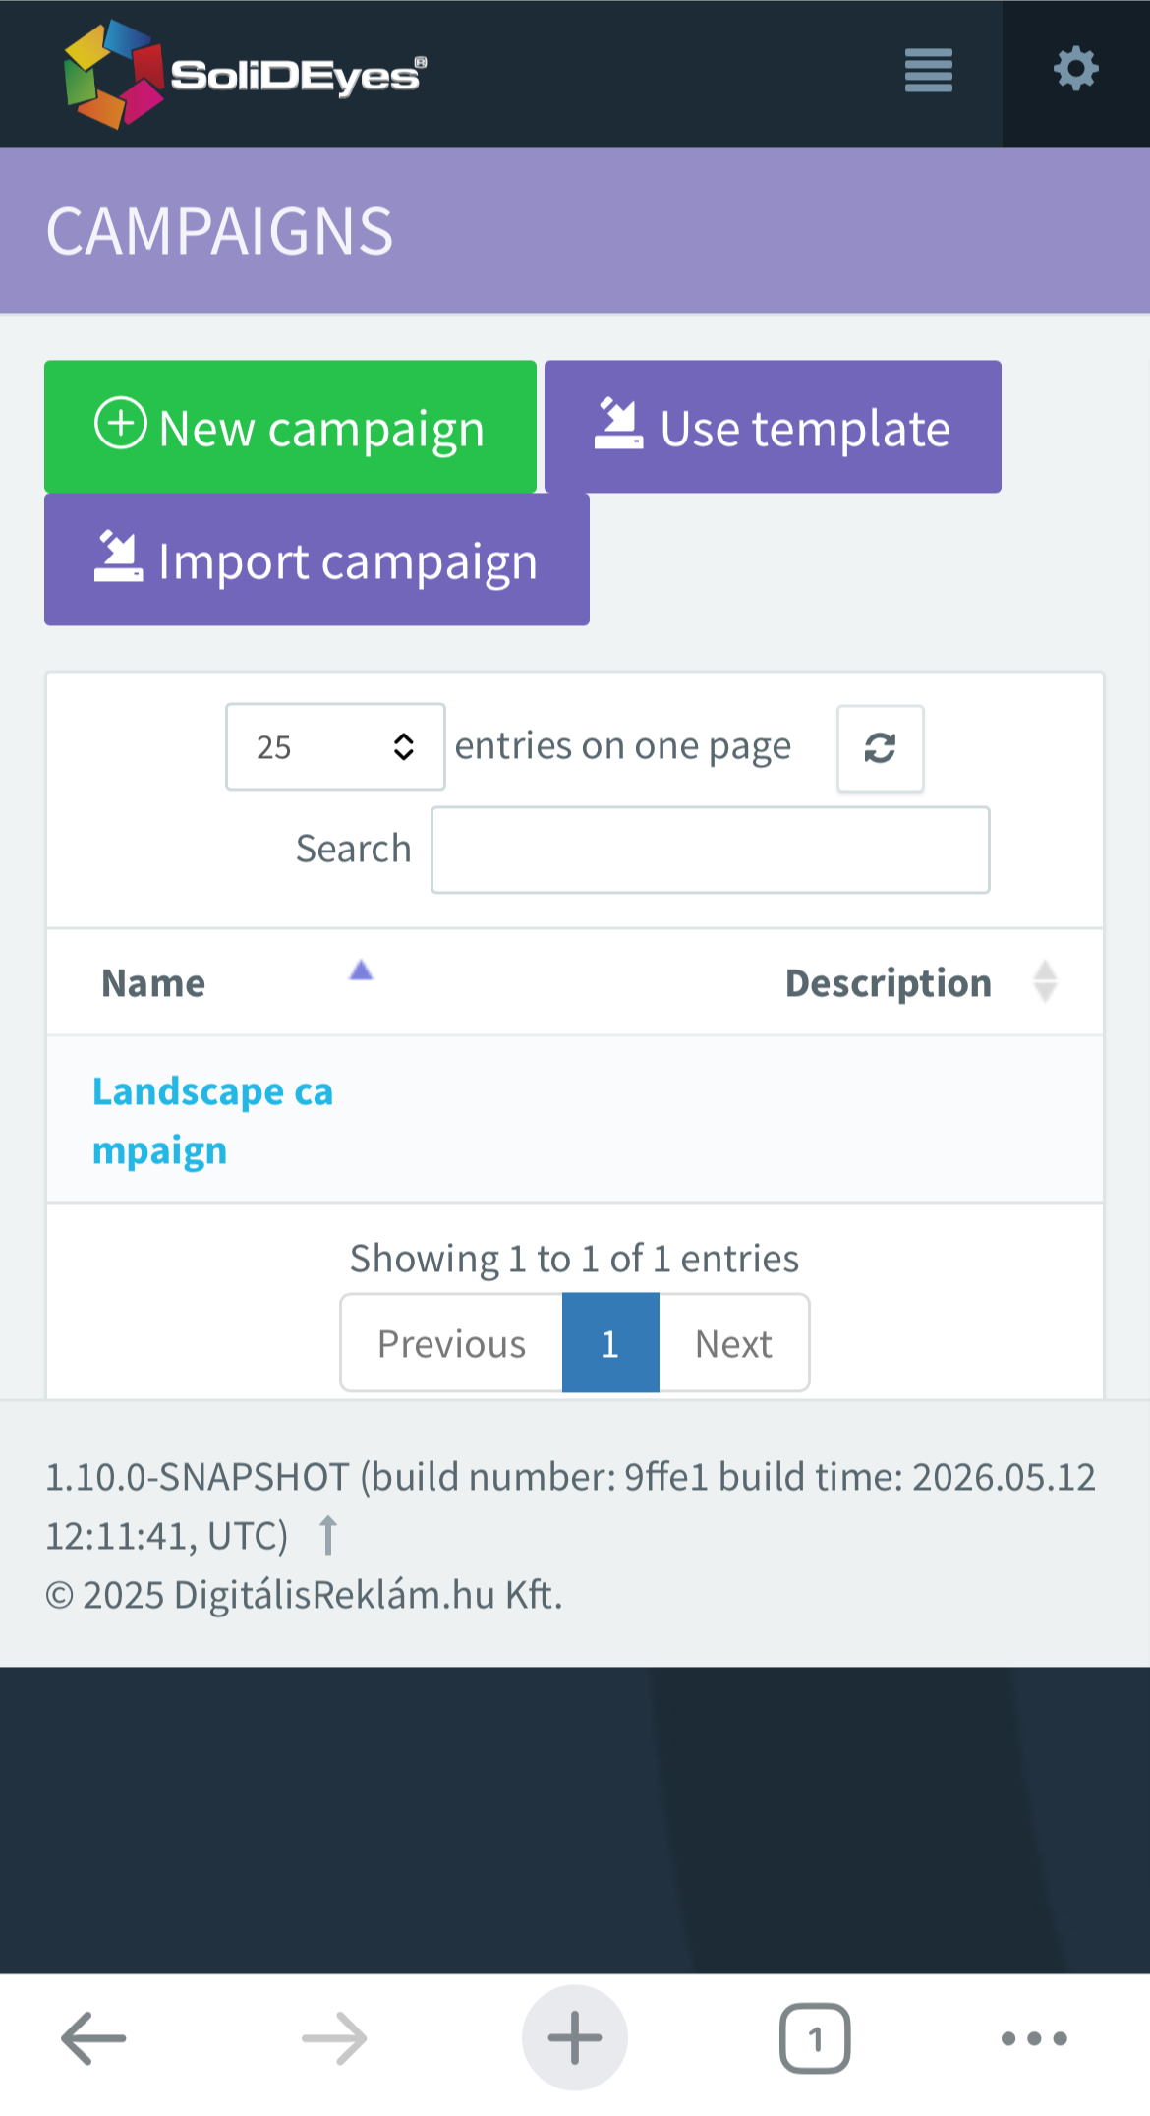Click the Use template button
This screenshot has height=2116, width=1150.
click(x=773, y=427)
